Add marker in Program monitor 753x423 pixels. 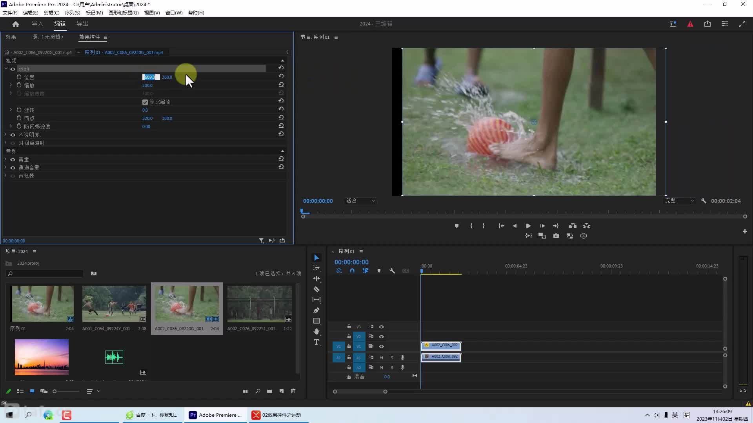pos(457,226)
